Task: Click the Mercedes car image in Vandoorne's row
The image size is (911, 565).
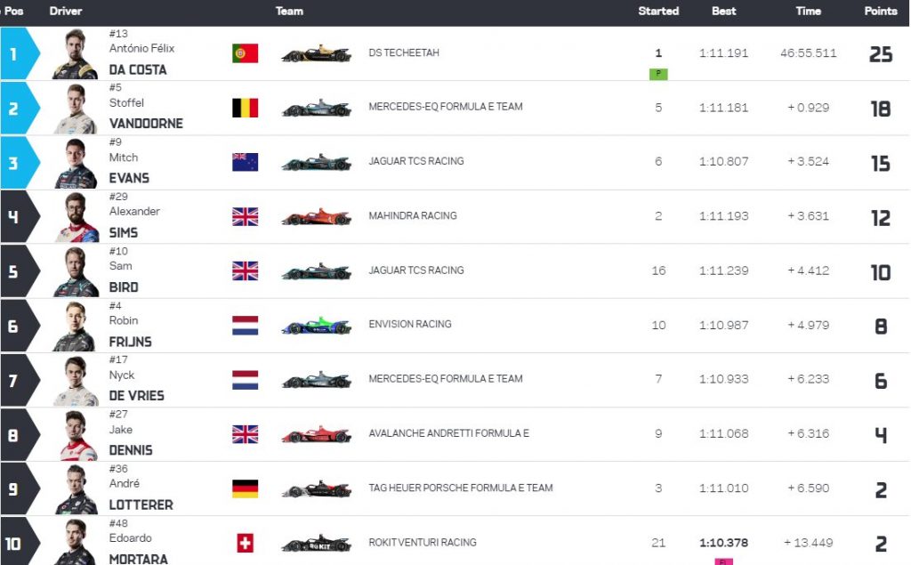Action: [317, 109]
